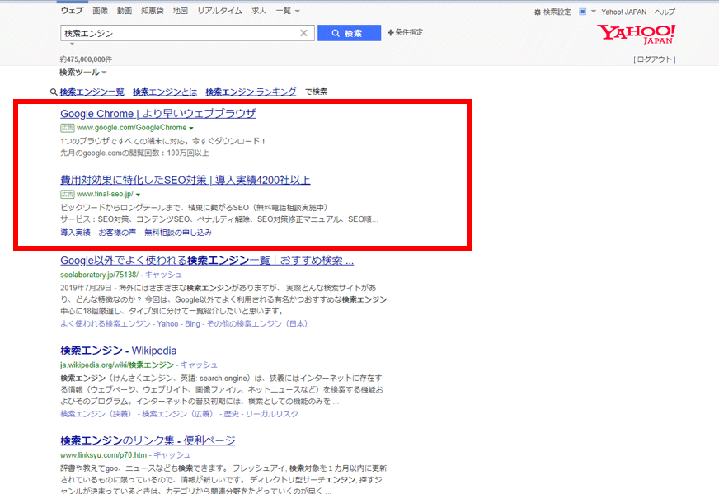Open Google以外でよく使われる検索エンジン一覧 result
Screen dimensions: 719x494
coord(207,261)
